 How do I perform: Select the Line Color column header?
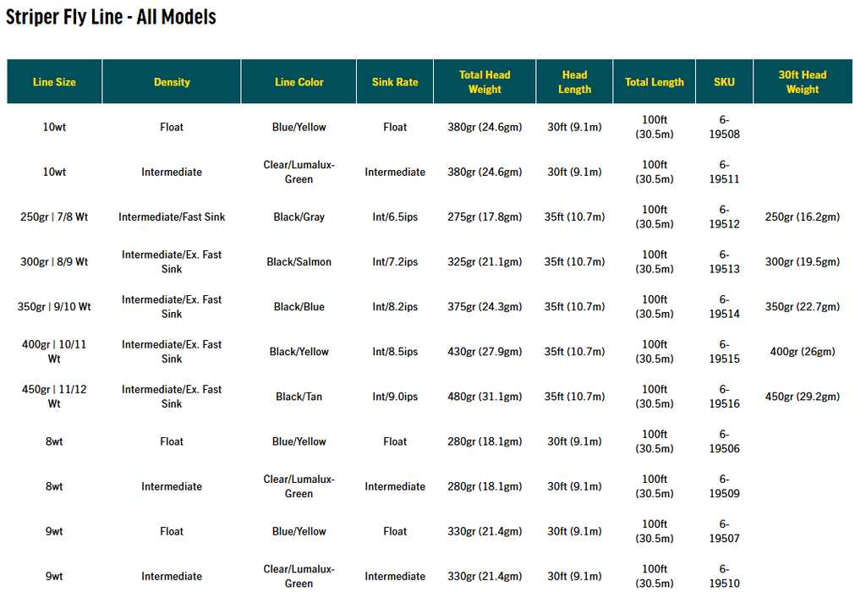pyautogui.click(x=299, y=82)
